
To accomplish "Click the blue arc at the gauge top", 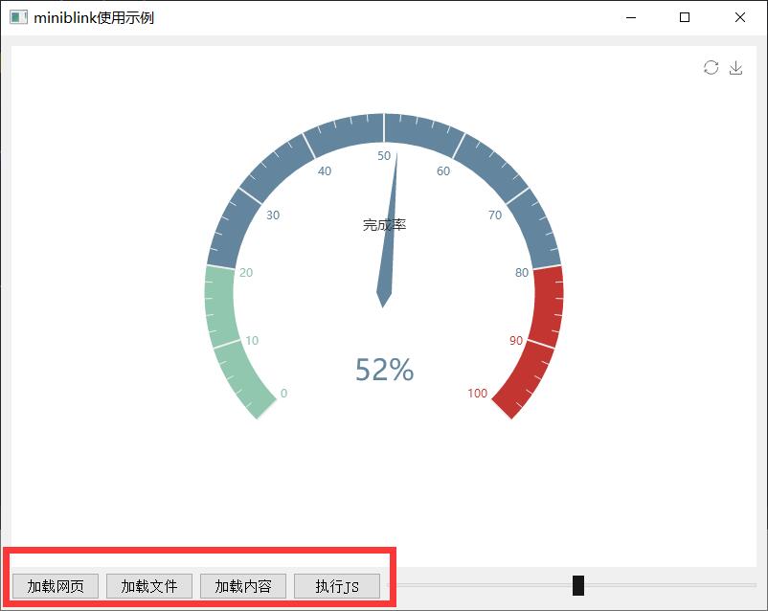I will click(x=384, y=129).
